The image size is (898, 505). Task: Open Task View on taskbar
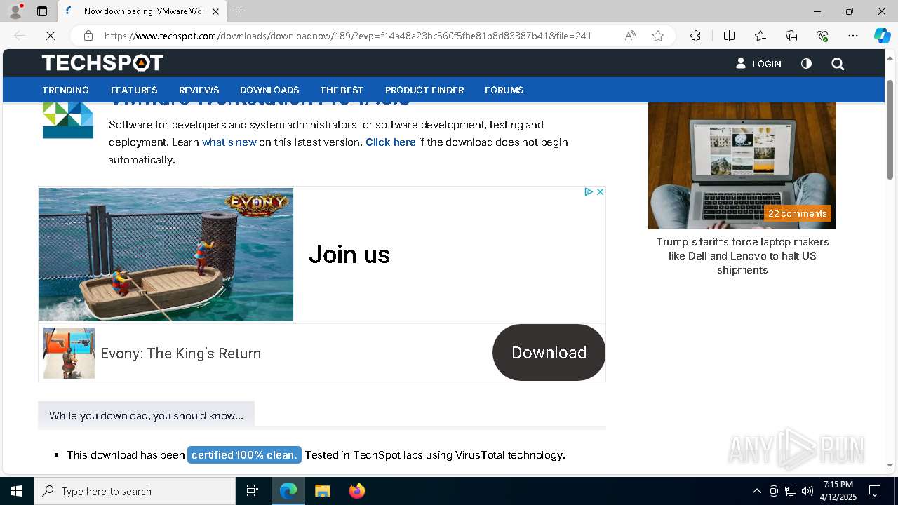(x=253, y=491)
